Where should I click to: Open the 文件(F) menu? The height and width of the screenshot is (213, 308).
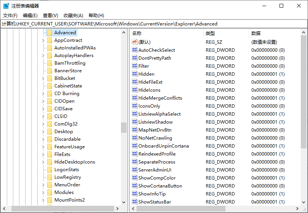pyautogui.click(x=10, y=15)
